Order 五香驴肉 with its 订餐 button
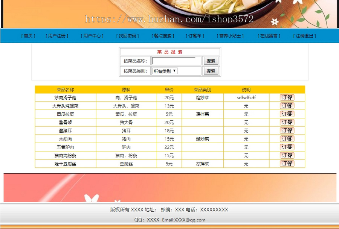 click(287, 147)
